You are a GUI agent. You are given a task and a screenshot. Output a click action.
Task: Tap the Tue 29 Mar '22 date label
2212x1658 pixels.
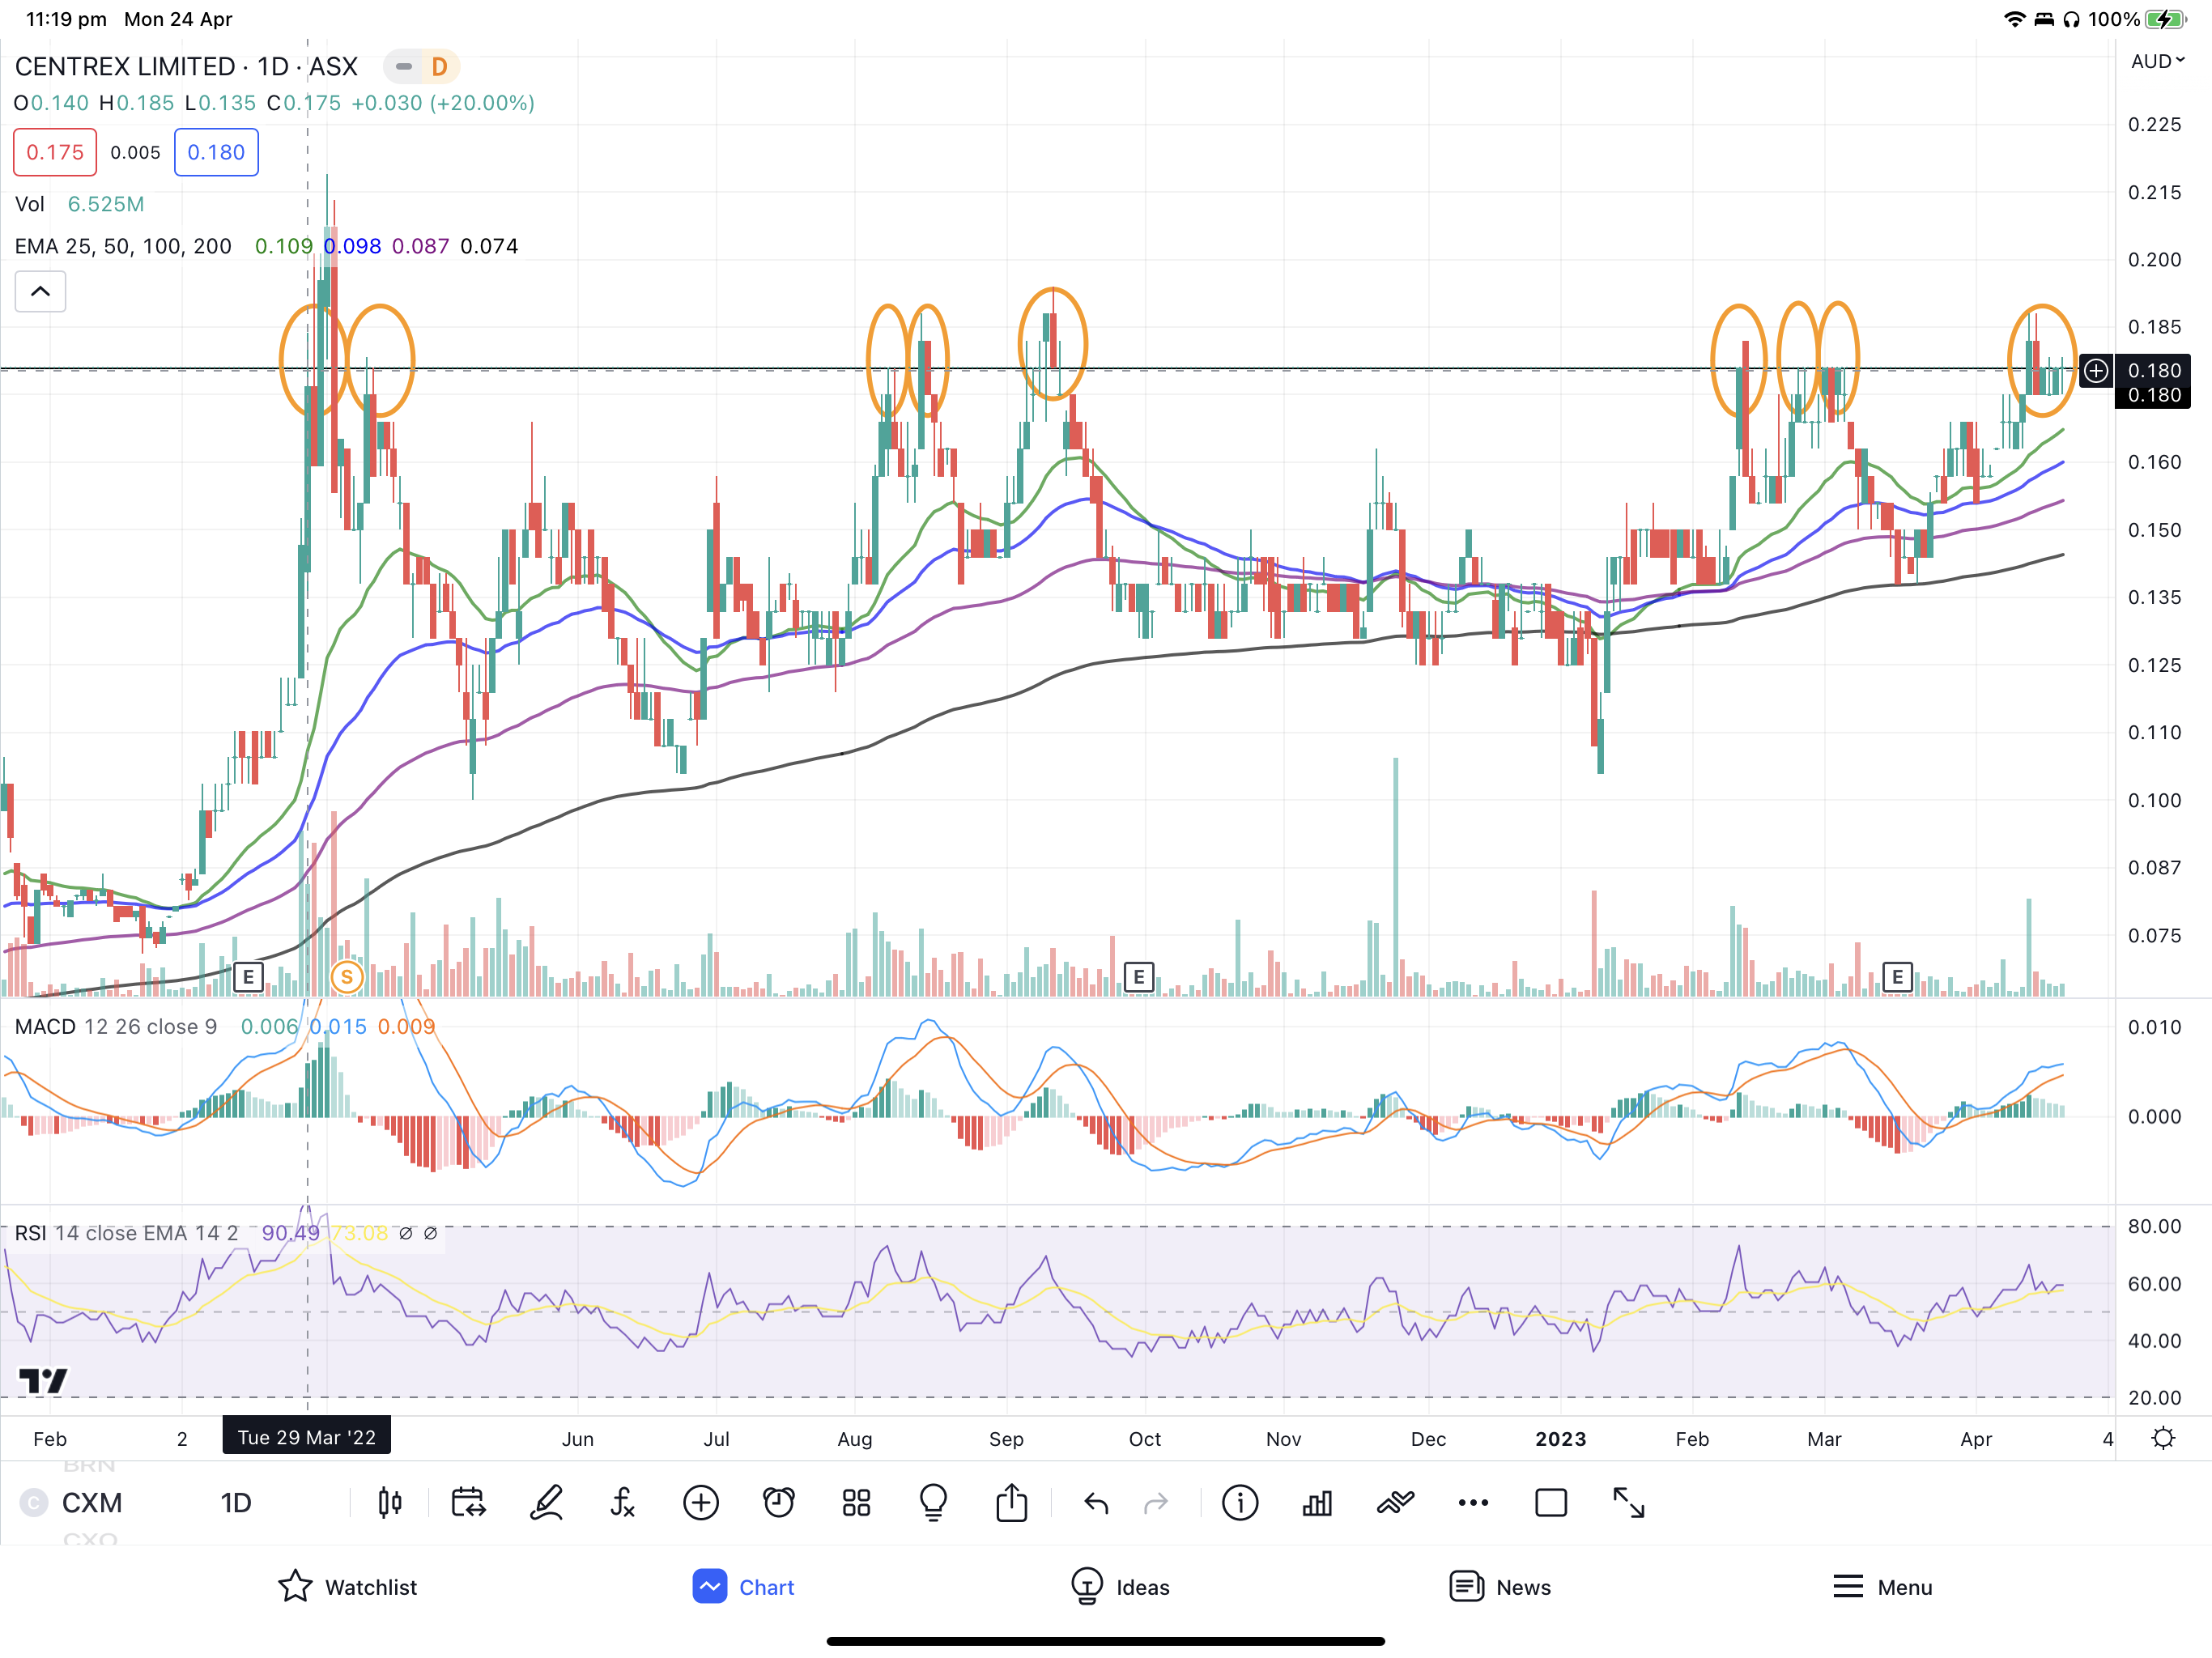(307, 1437)
